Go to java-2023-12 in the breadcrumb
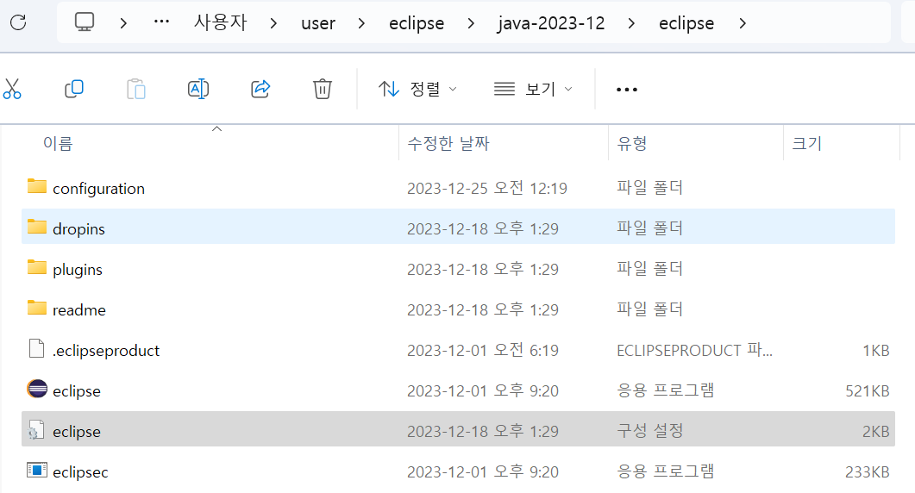 coord(551,23)
